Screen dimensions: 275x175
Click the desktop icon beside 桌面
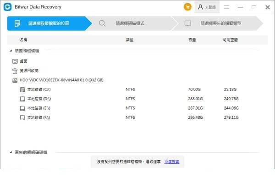click(15, 61)
